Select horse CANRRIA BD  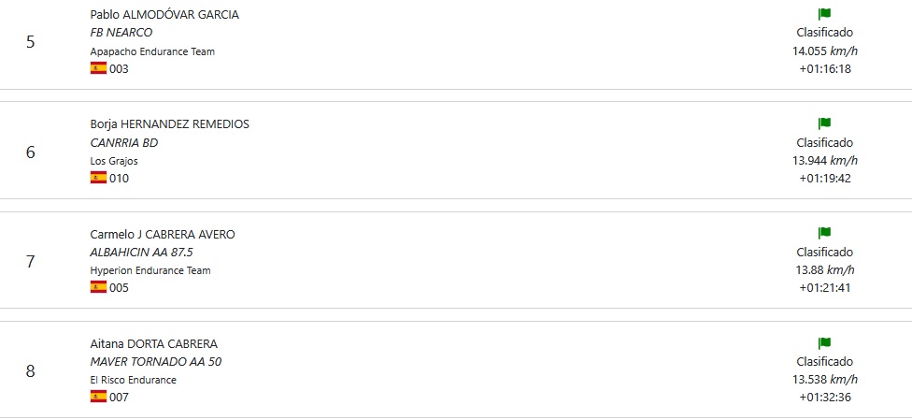124,143
